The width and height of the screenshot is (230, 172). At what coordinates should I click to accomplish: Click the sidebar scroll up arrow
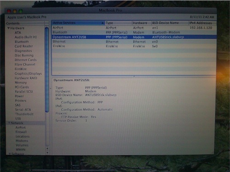[47, 148]
